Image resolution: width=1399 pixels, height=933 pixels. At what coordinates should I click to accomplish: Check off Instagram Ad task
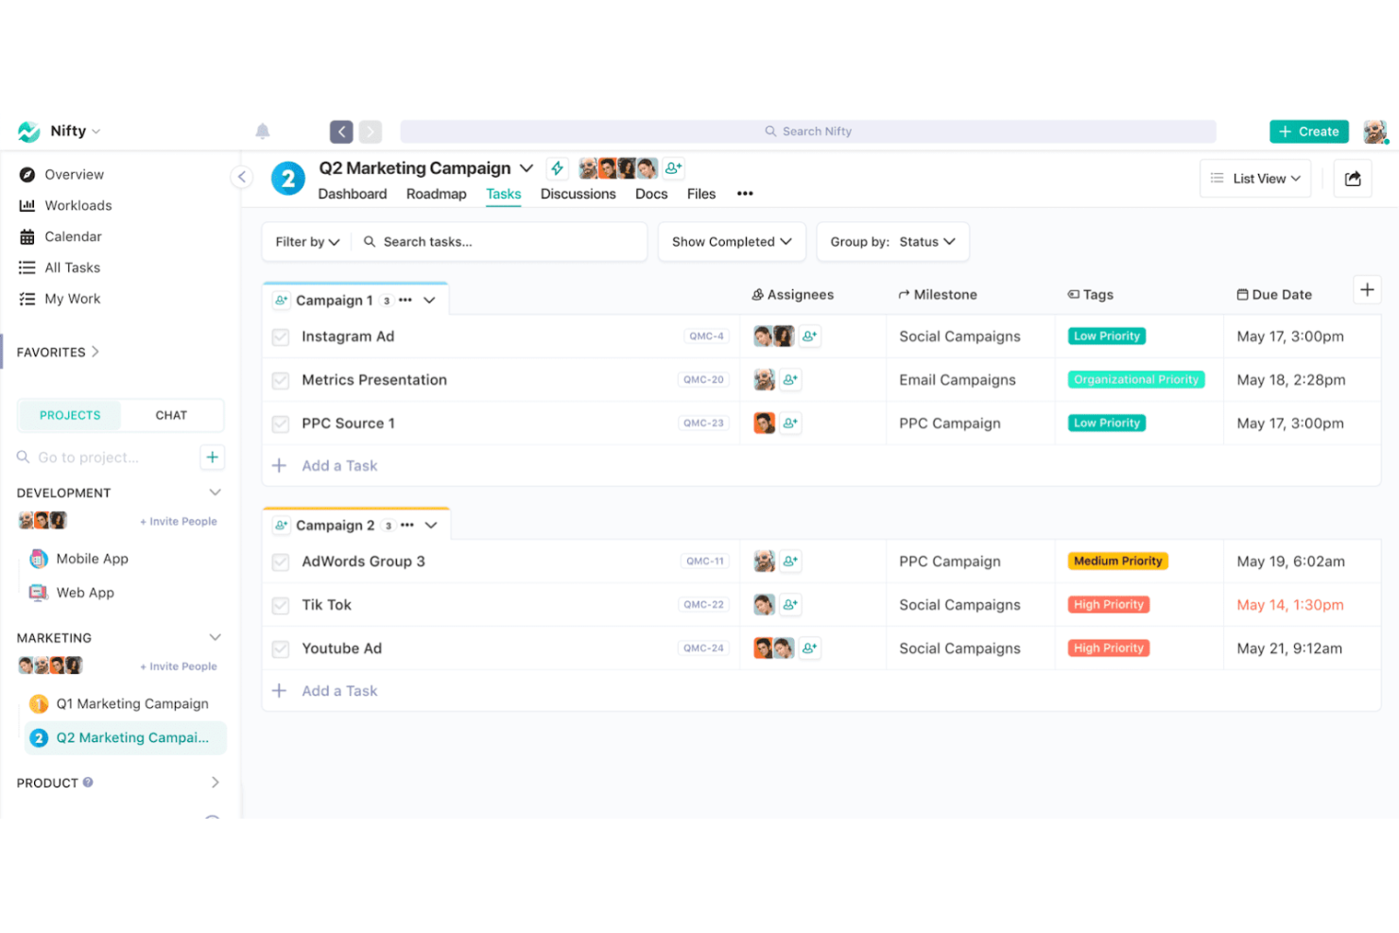281,337
